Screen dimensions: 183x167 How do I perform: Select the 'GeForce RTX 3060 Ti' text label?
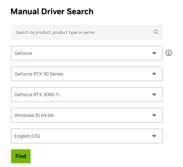click(37, 95)
